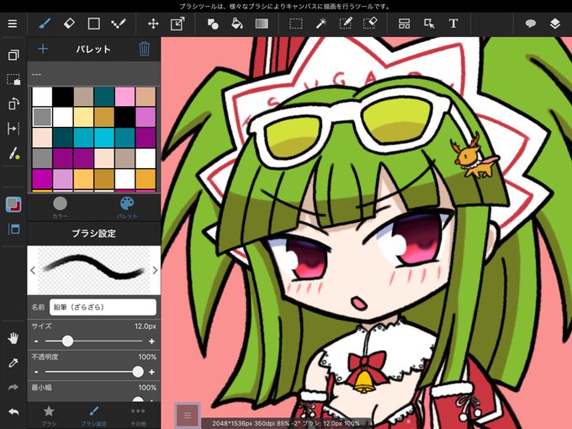Click the brush name field 鉛筆（ざらざら）
This screenshot has width=572, height=429.
point(103,307)
